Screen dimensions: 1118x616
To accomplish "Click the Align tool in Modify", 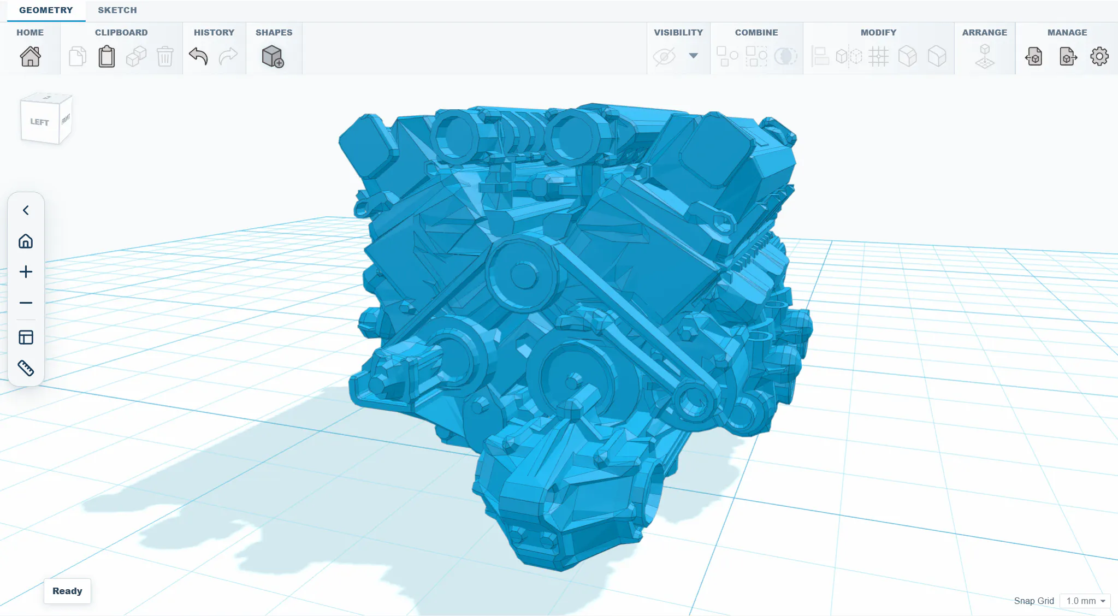I will tap(820, 56).
